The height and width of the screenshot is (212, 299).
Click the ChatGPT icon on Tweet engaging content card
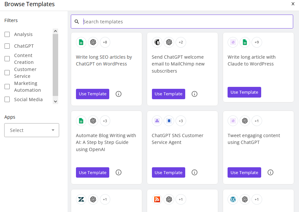[245, 121]
